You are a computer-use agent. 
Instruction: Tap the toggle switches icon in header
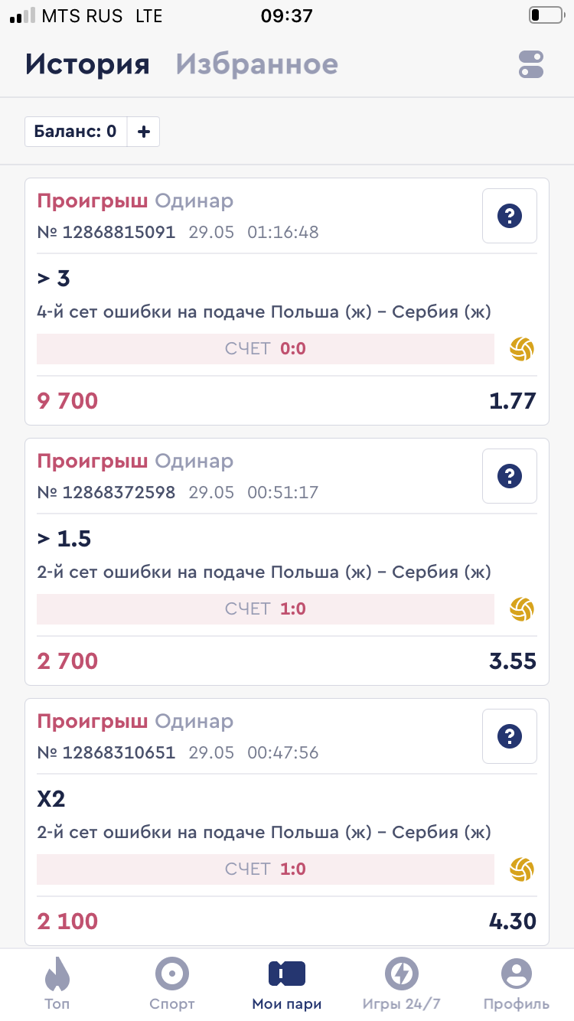[530, 64]
